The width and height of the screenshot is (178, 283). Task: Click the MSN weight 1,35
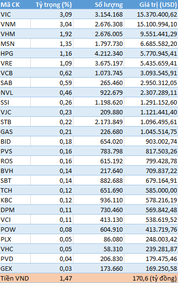coord(66,44)
